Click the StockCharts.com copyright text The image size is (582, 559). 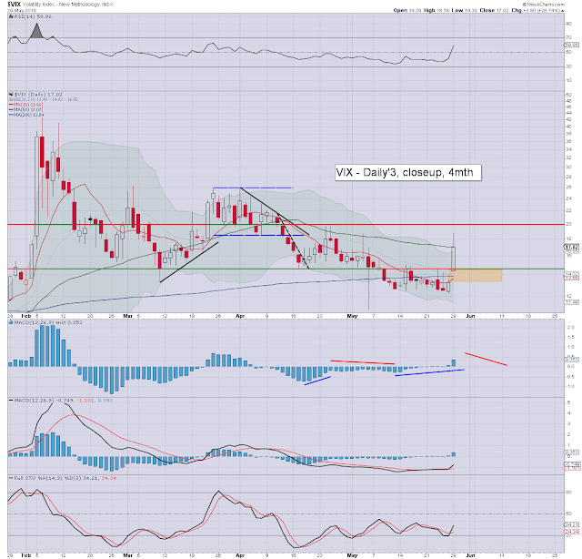[544, 4]
